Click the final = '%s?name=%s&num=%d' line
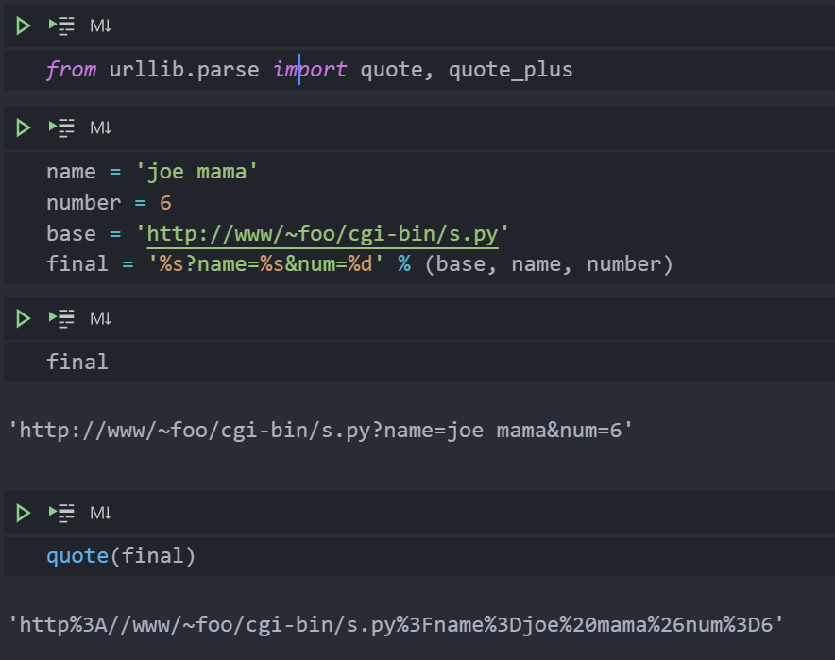Image resolution: width=835 pixels, height=660 pixels. pos(360,264)
